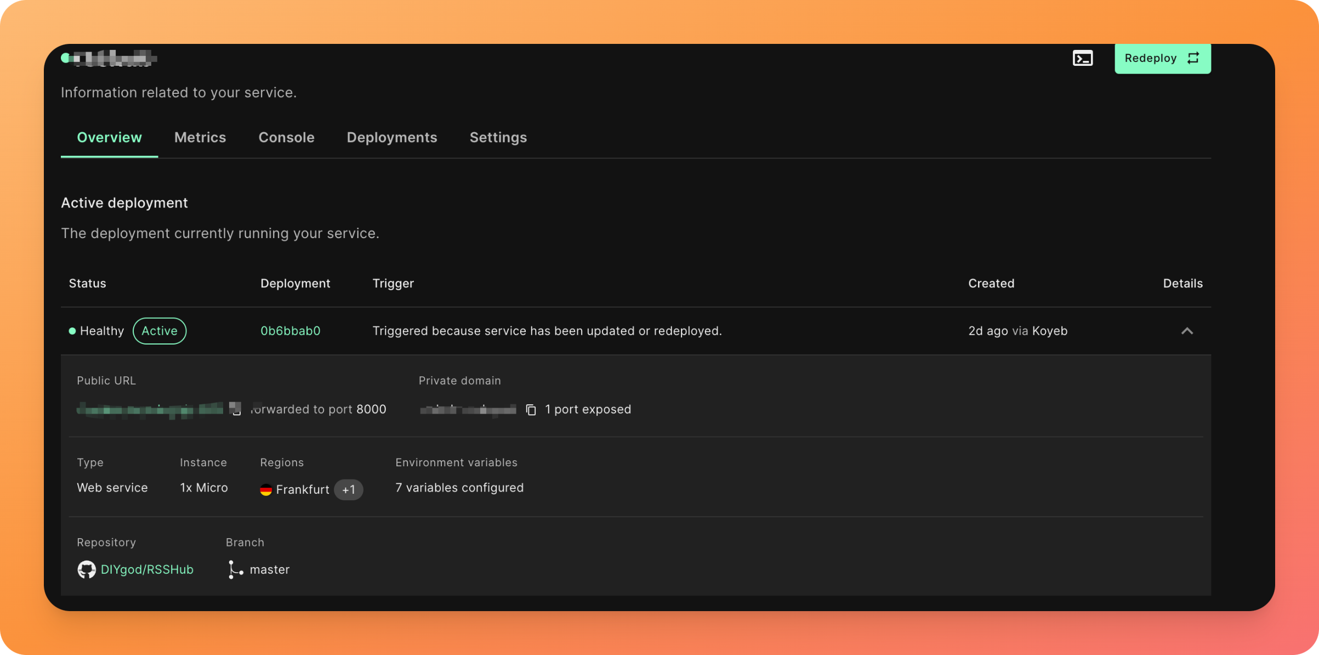1319x655 pixels.
Task: Click the master branch icon
Action: pos(235,569)
